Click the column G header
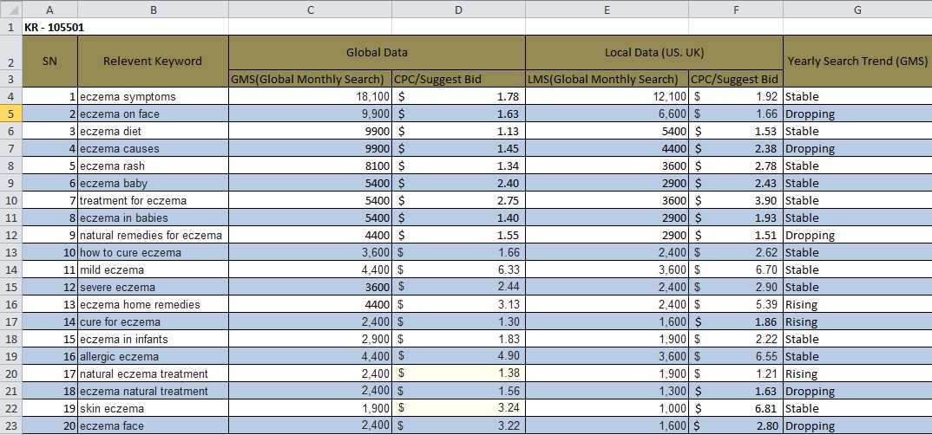 [857, 10]
